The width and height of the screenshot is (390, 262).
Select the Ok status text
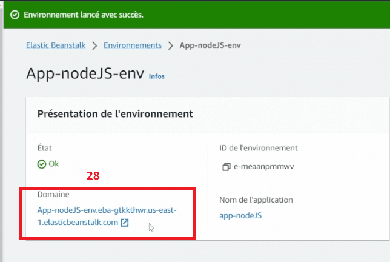click(x=53, y=164)
